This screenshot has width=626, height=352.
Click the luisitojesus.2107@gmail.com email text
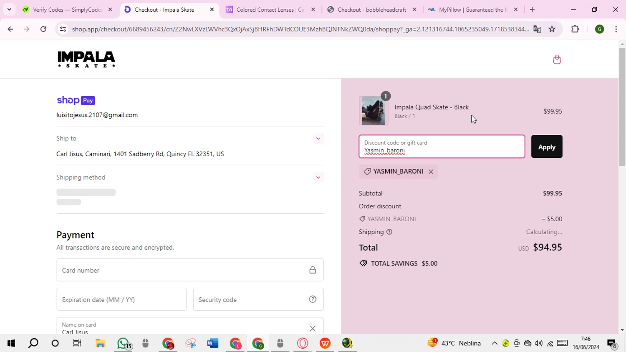[97, 115]
